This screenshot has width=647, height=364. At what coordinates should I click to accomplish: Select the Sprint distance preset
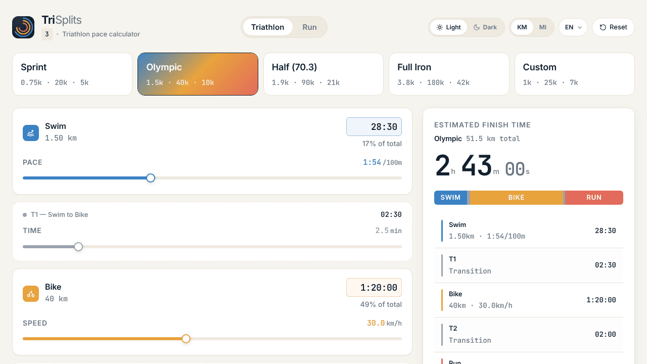(x=72, y=74)
